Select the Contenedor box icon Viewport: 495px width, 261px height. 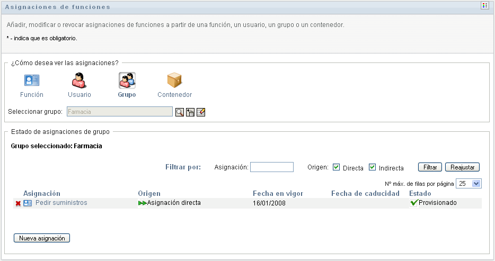tap(174, 80)
